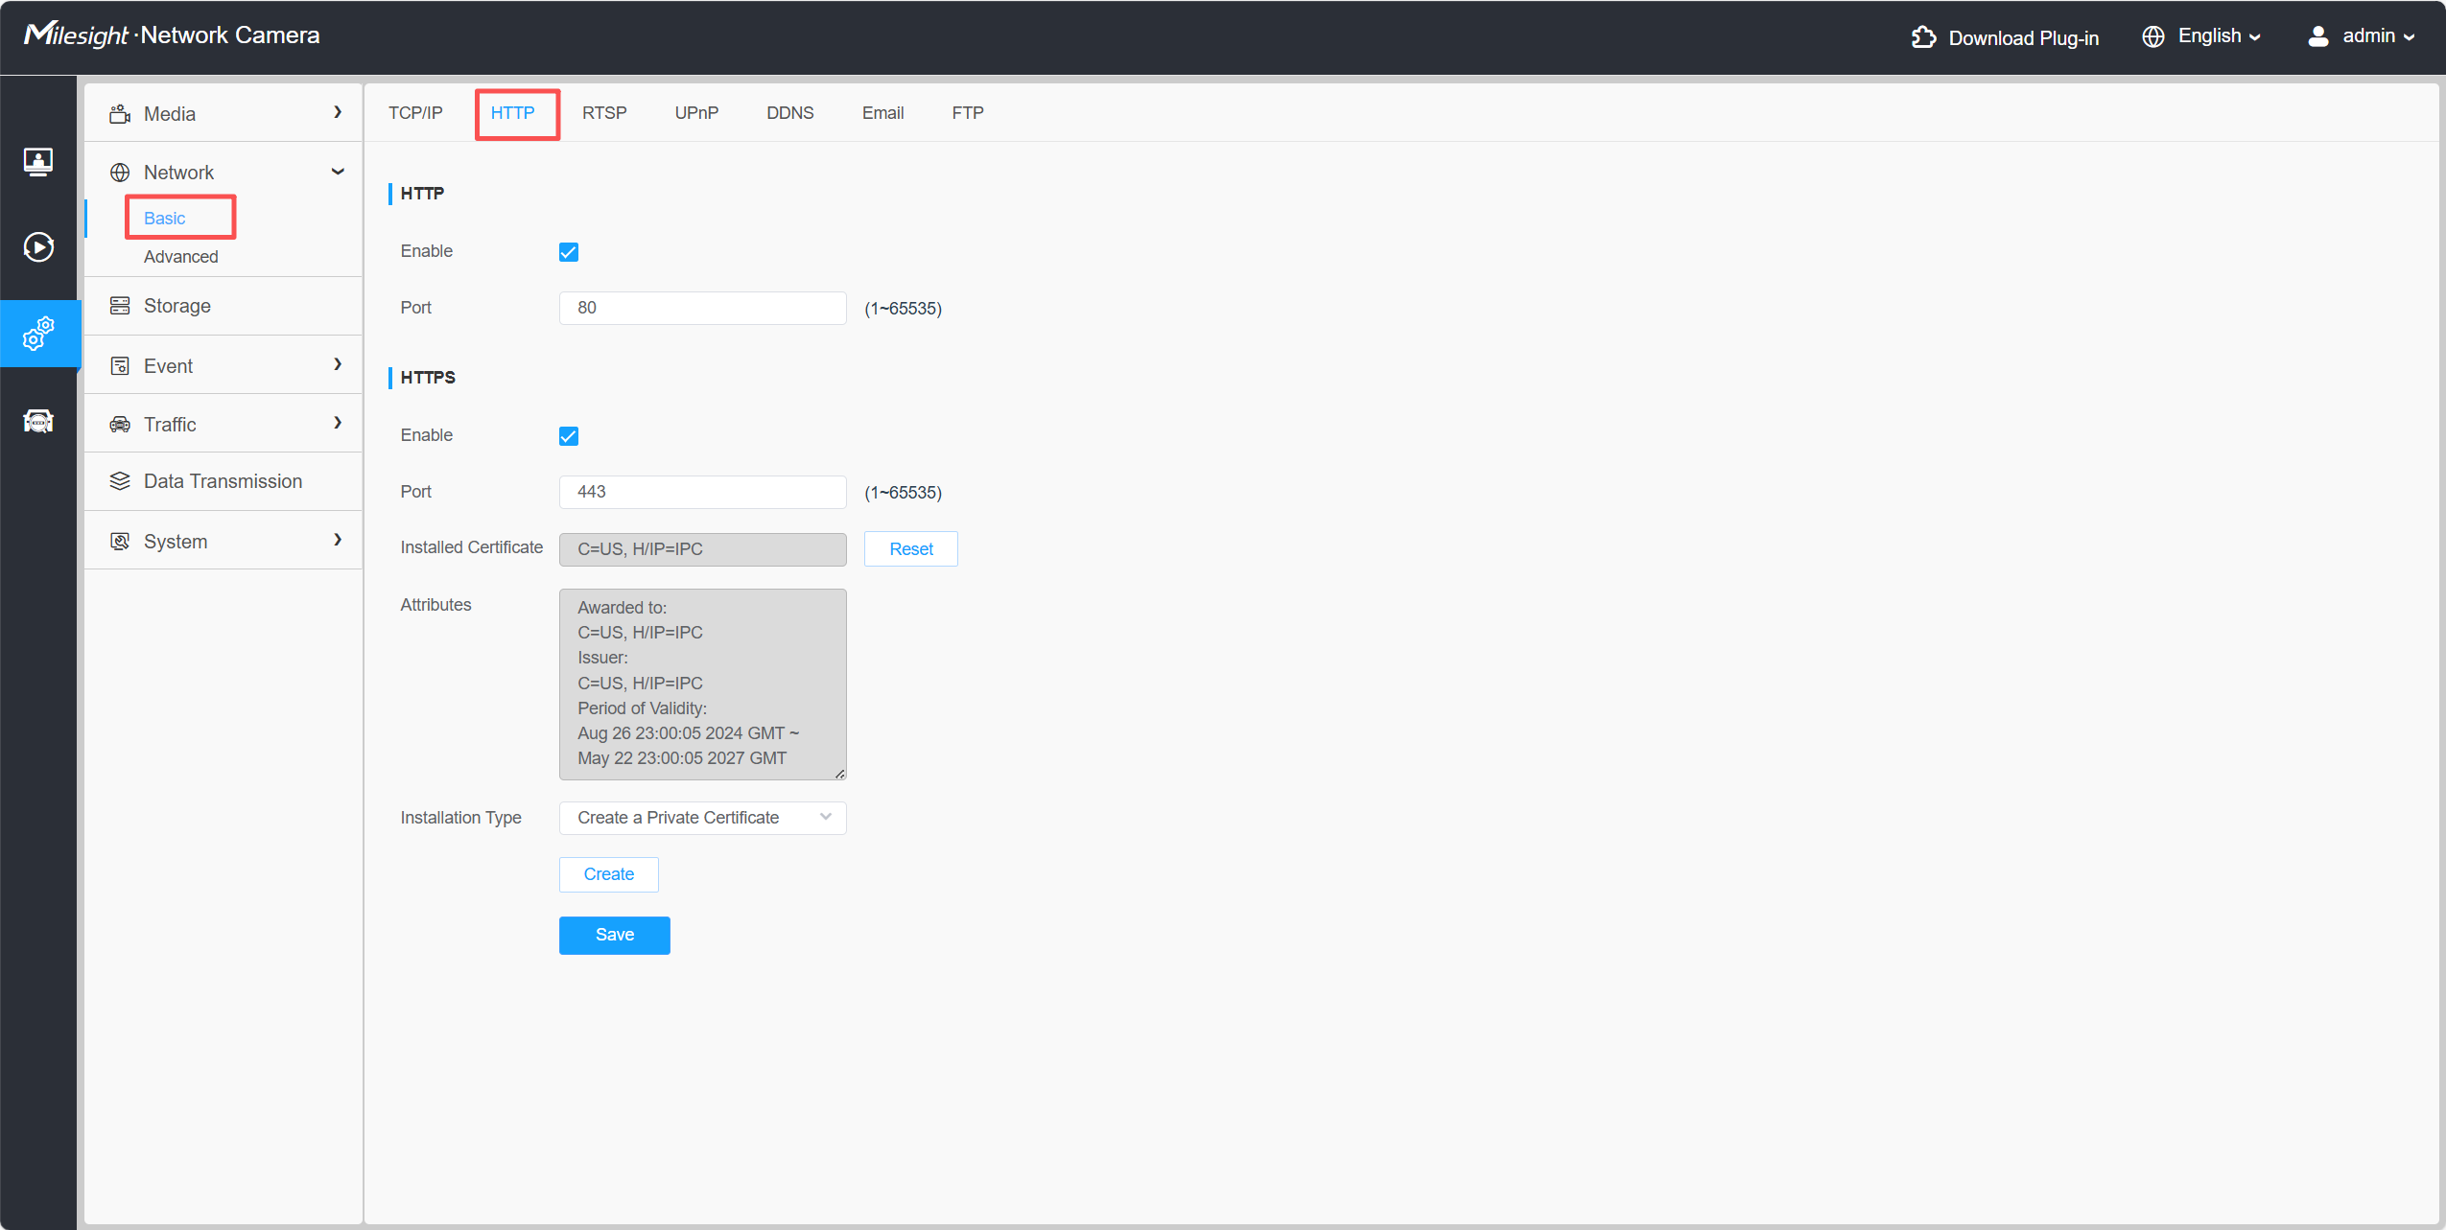The height and width of the screenshot is (1230, 2446).
Task: Click the Data Transmission layers icon
Action: pos(120,481)
